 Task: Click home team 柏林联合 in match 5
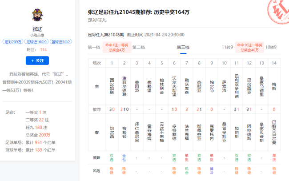click(x=162, y=86)
